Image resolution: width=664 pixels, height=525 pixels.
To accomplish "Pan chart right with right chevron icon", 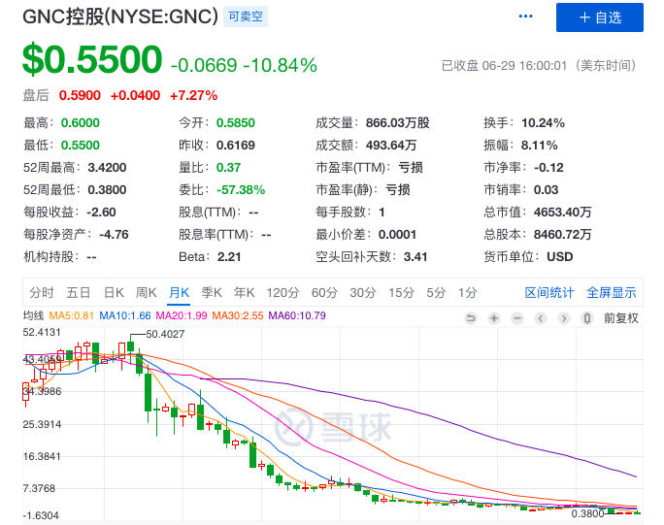I will point(564,318).
